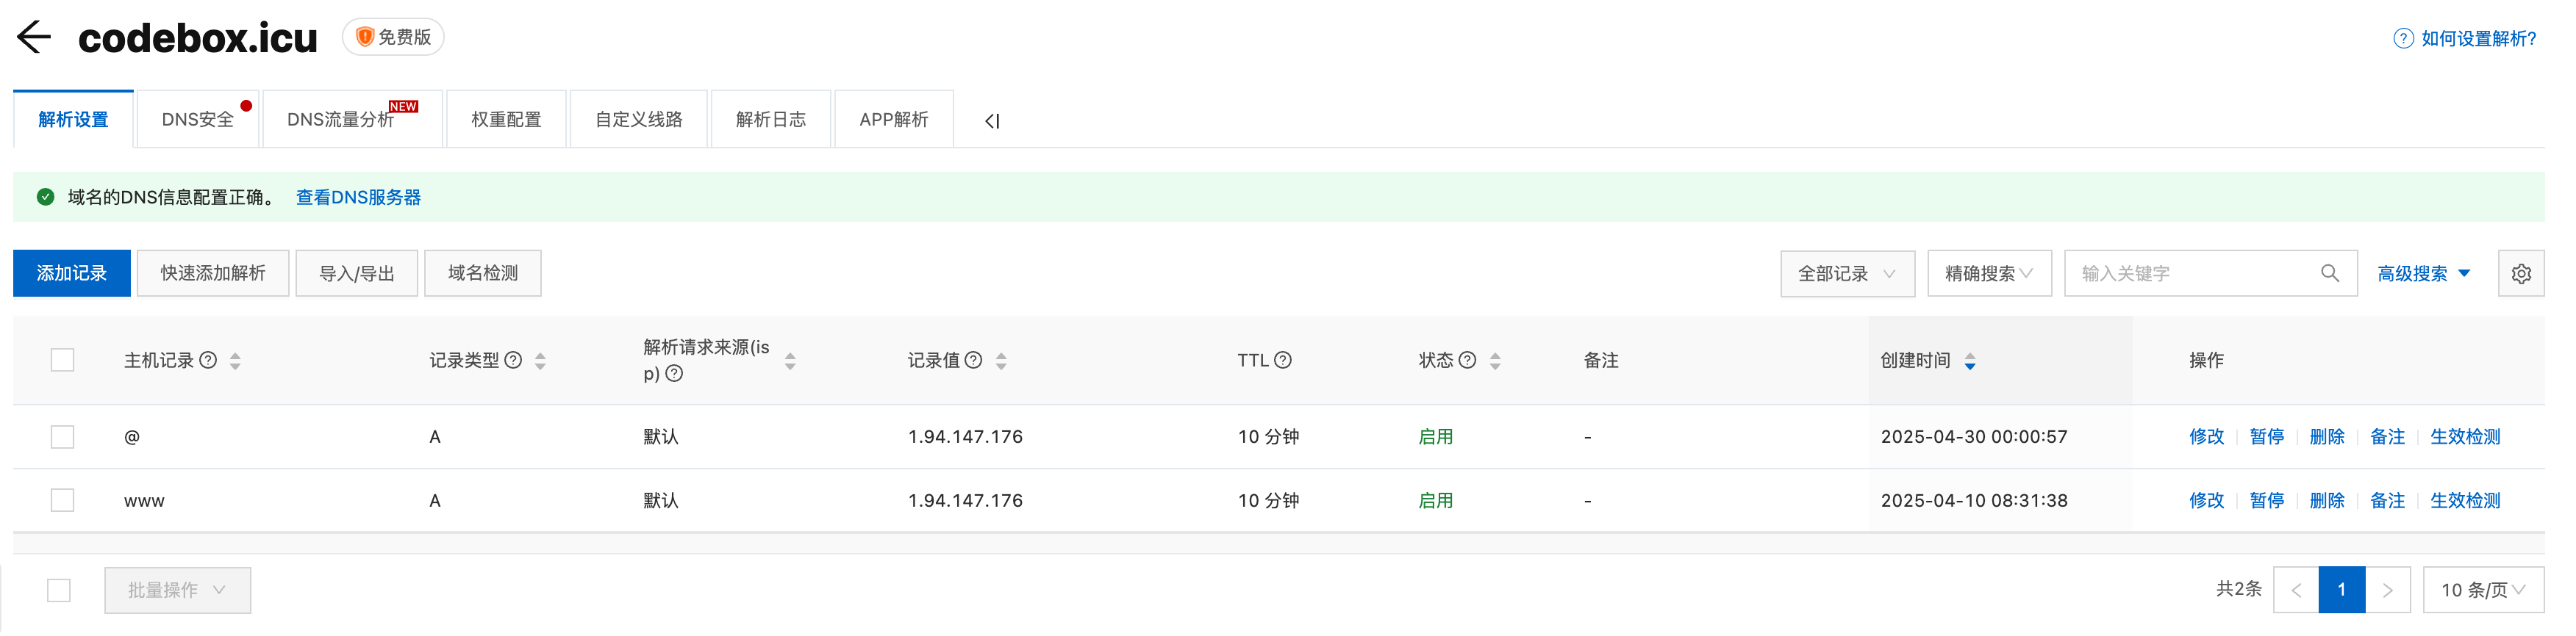
Task: Click the collapse tabs arrow icon
Action: point(991,120)
